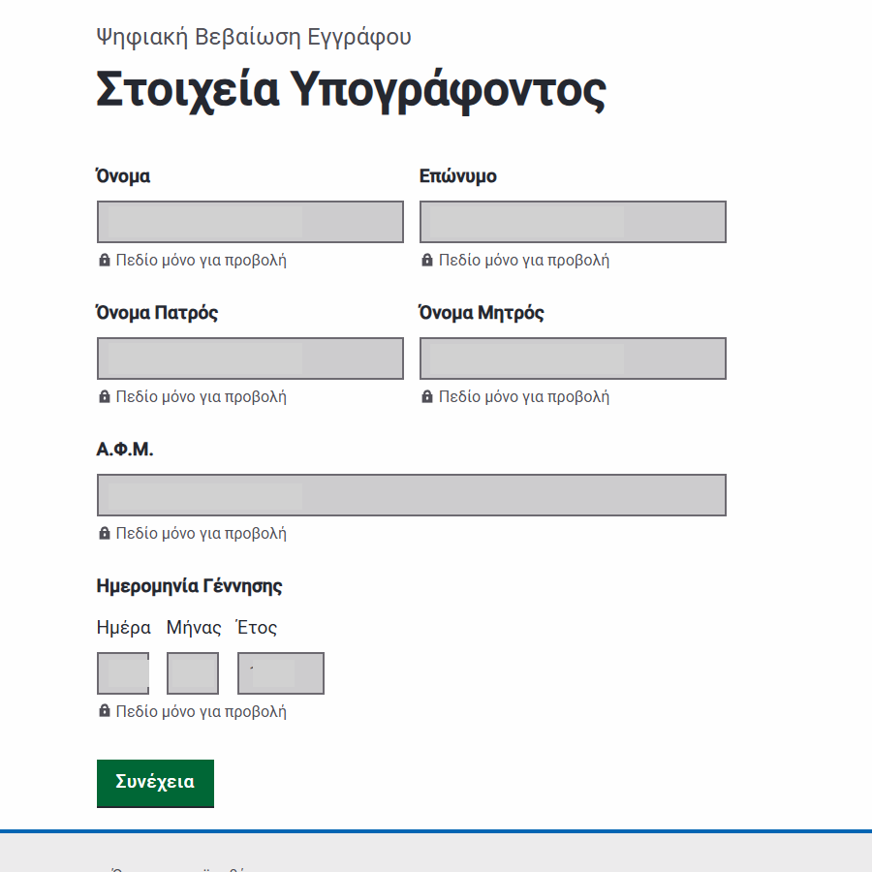Viewport: 872px width, 872px height.
Task: Select the Ημέρα birth day box
Action: click(123, 673)
